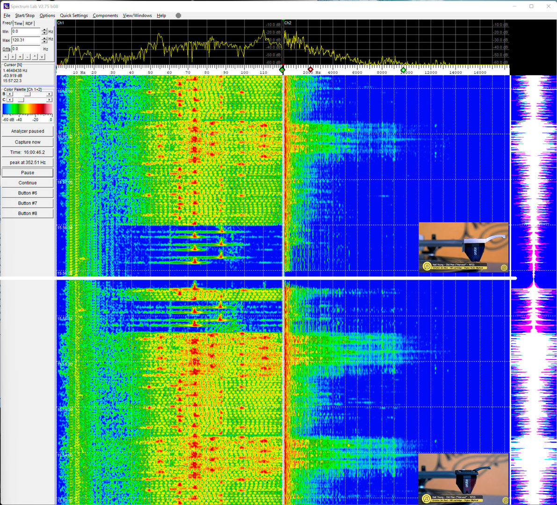The image size is (557, 505).
Task: Click the 'peak at 352.51 Hz' button
Action: pos(28,162)
